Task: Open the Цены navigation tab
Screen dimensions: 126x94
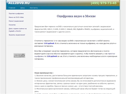Action: tap(22, 8)
